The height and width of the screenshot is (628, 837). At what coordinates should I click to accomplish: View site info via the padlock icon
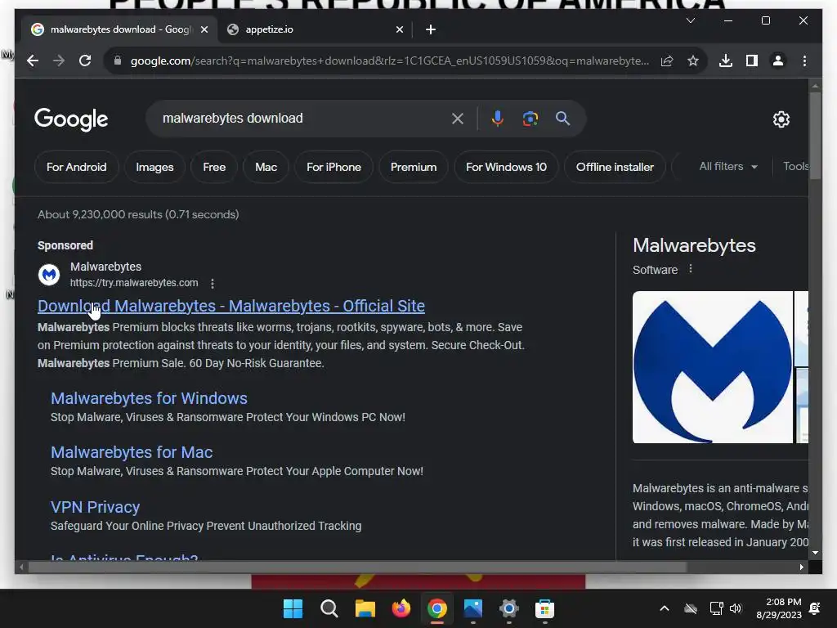point(118,61)
